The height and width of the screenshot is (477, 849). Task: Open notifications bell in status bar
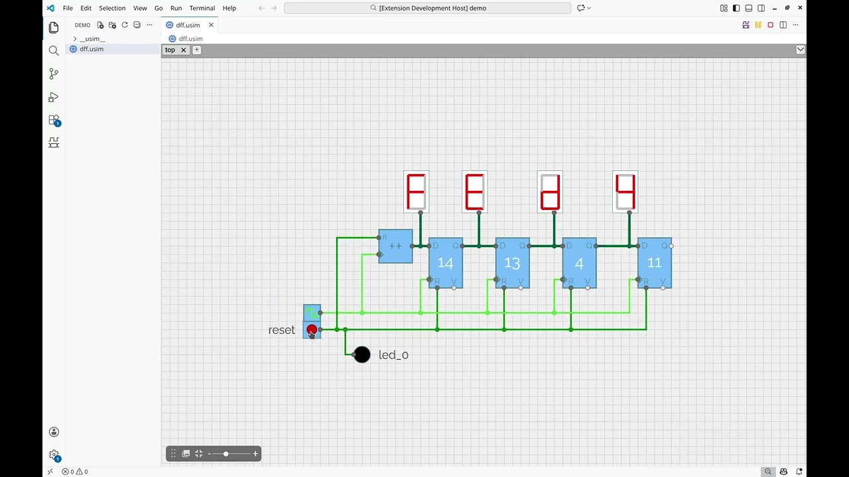tap(801, 472)
